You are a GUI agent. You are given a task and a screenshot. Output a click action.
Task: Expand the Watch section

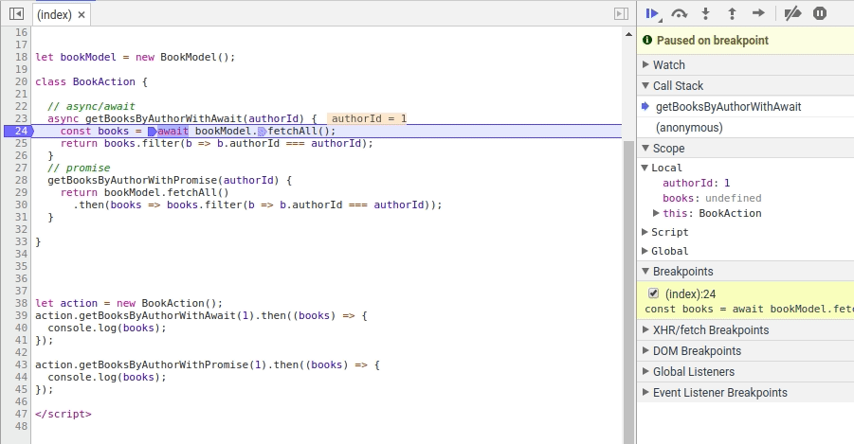[x=668, y=65]
